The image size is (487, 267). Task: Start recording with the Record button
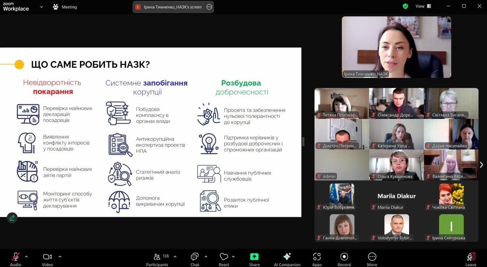tap(344, 259)
